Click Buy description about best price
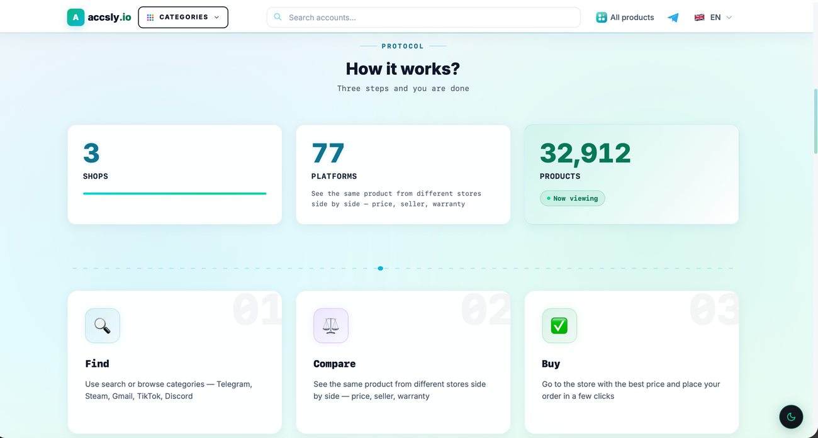This screenshot has width=818, height=438. coord(631,390)
